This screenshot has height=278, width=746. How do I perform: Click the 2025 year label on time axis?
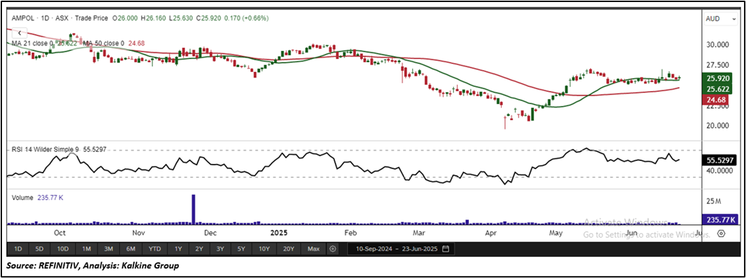pos(279,233)
